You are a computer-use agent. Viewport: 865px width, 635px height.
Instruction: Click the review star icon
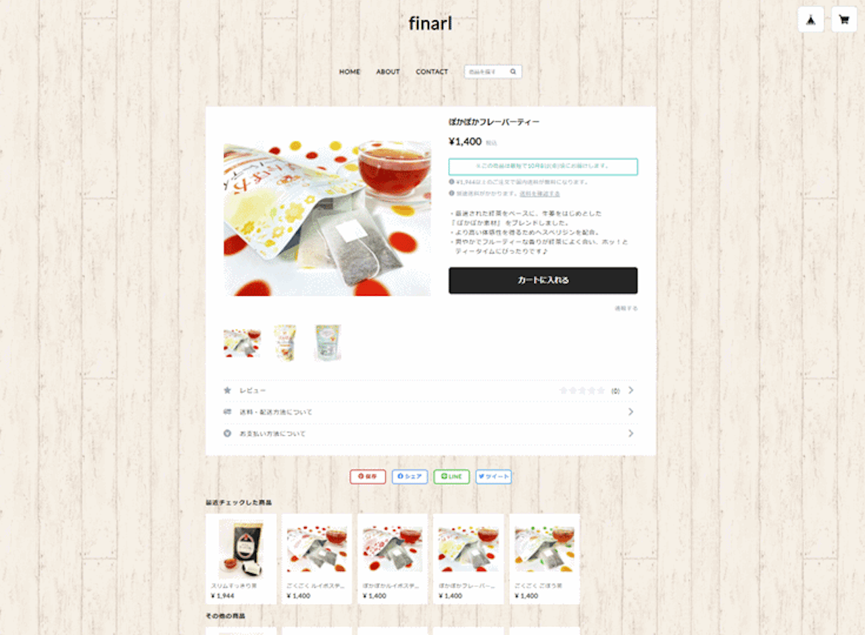coord(227,390)
